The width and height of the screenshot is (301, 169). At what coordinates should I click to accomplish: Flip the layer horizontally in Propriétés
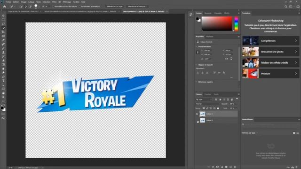click(x=227, y=59)
